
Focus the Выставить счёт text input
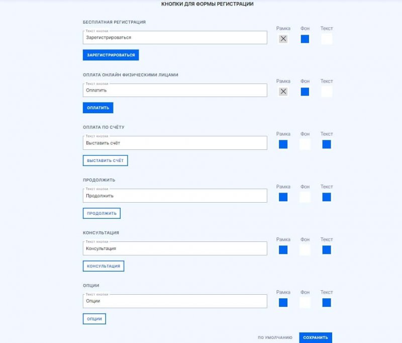coord(175,143)
